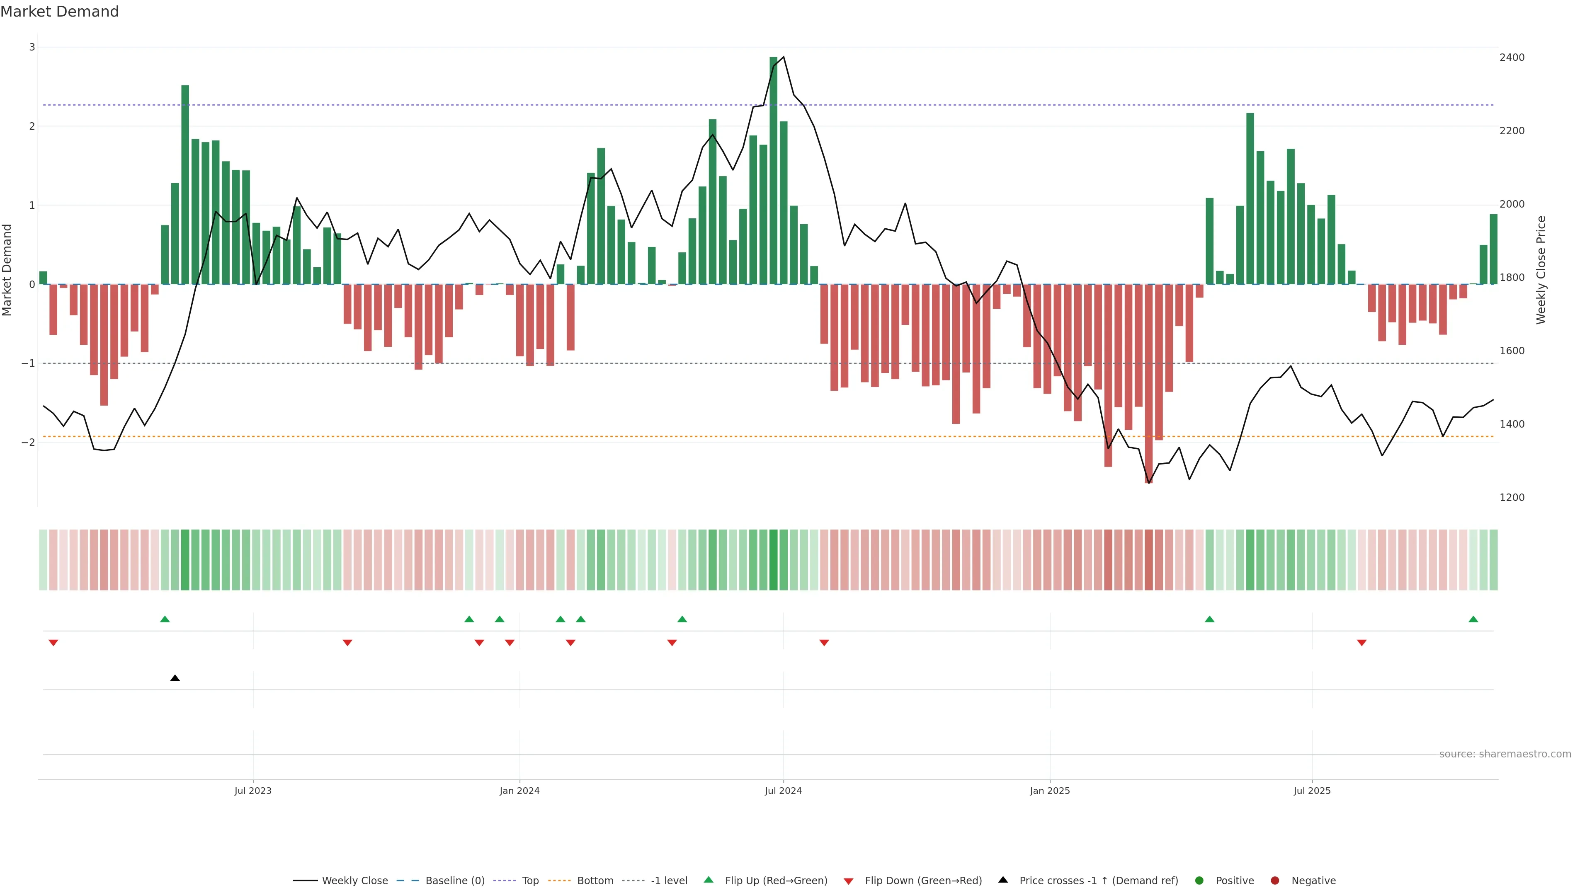The height and width of the screenshot is (895, 1592).
Task: Toggle the -1 level legend entry
Action: coord(669,881)
